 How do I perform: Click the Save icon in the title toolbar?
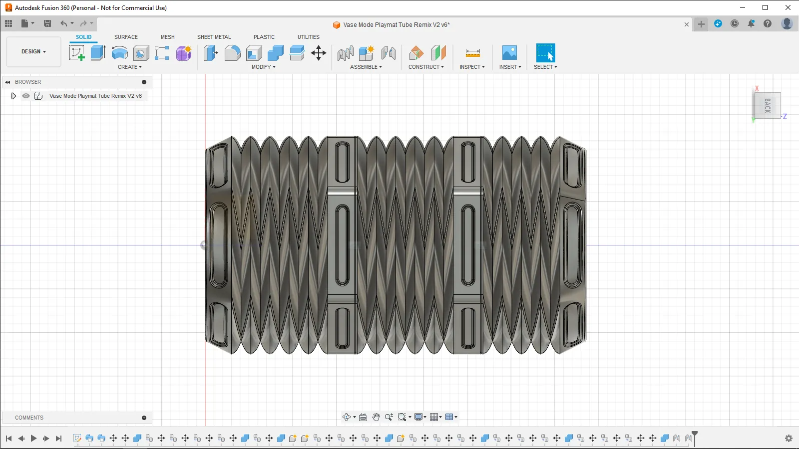point(47,23)
